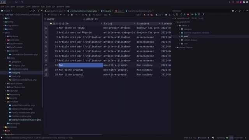249x140 pixels.
Task: Expand the migrations folder
Action: [4, 25]
